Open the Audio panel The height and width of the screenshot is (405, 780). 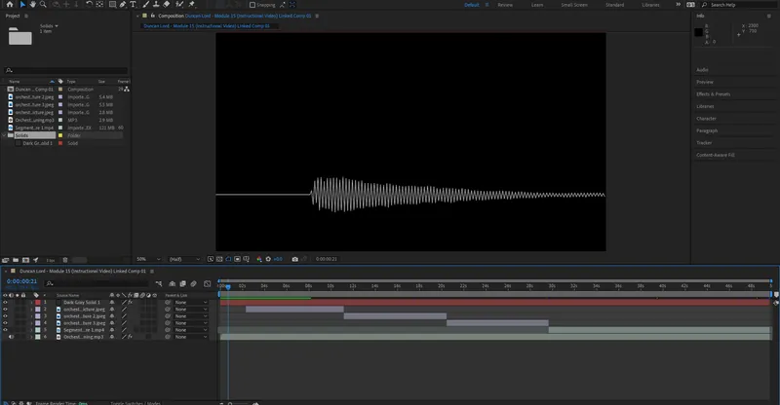point(702,70)
